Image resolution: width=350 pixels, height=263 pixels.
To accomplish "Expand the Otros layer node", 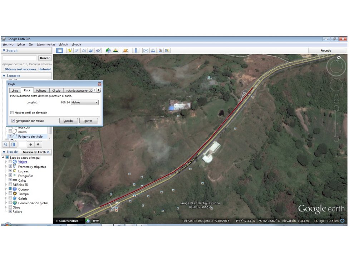I will tap(6, 207).
